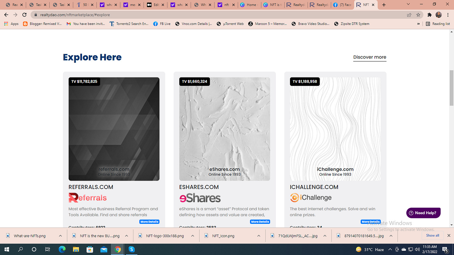454x255 pixels.
Task: Expand options for NFT_Icon.png download
Action: (259, 236)
